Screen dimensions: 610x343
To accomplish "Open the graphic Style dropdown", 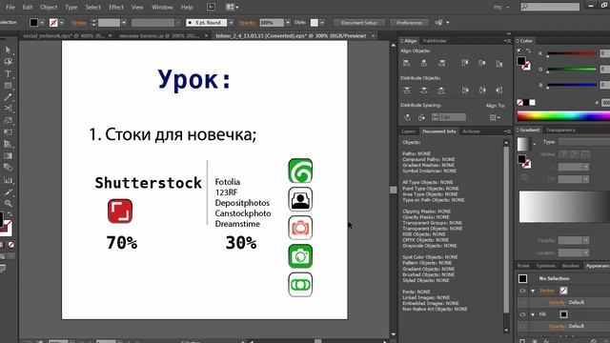I will click(x=322, y=23).
